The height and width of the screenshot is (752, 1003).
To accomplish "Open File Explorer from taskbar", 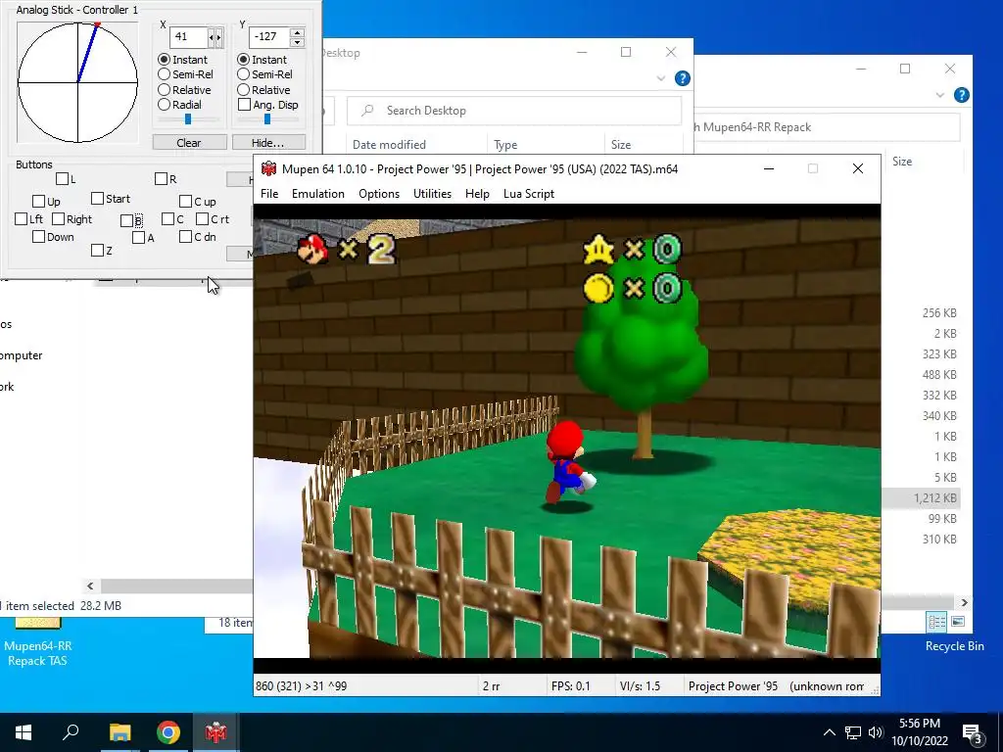I will [119, 732].
